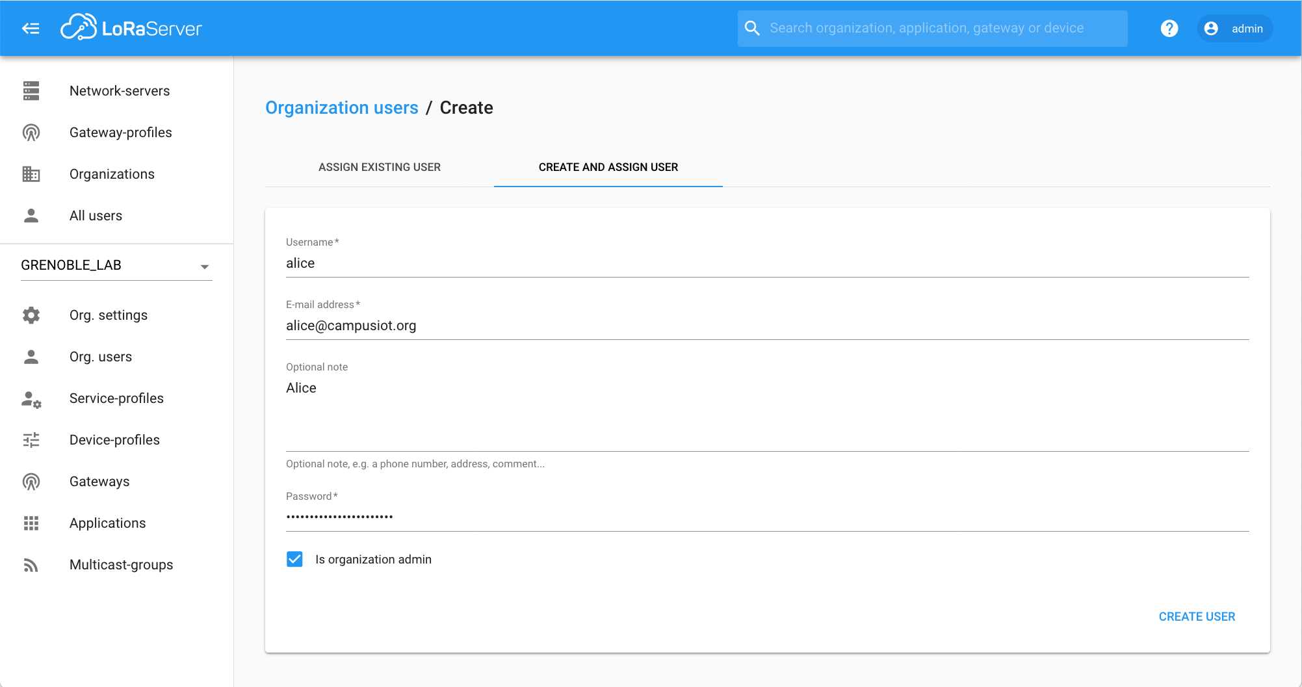
Task: Click the Gateway-profiles antenna icon
Action: tap(31, 133)
